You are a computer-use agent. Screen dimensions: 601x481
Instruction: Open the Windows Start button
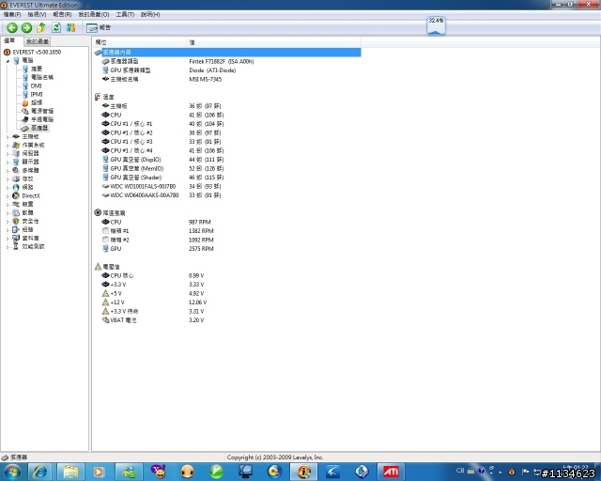click(x=12, y=472)
